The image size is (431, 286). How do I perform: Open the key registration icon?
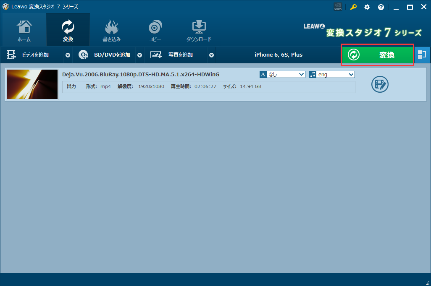point(353,7)
